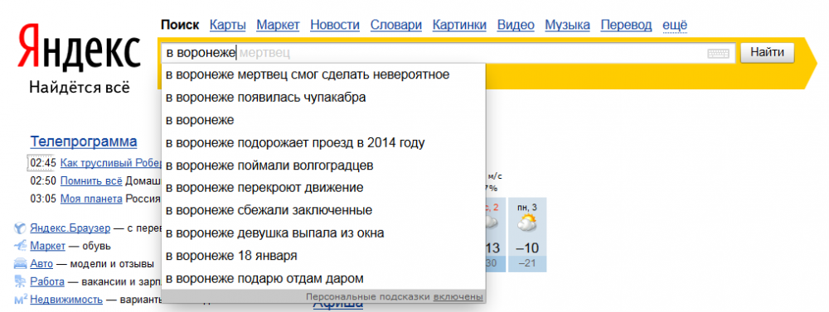Open the Телепрограмма link
The width and height of the screenshot is (829, 312).
pos(84,142)
